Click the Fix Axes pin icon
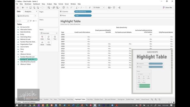The width and height of the screenshot is (190, 107). [x=90, y=8]
